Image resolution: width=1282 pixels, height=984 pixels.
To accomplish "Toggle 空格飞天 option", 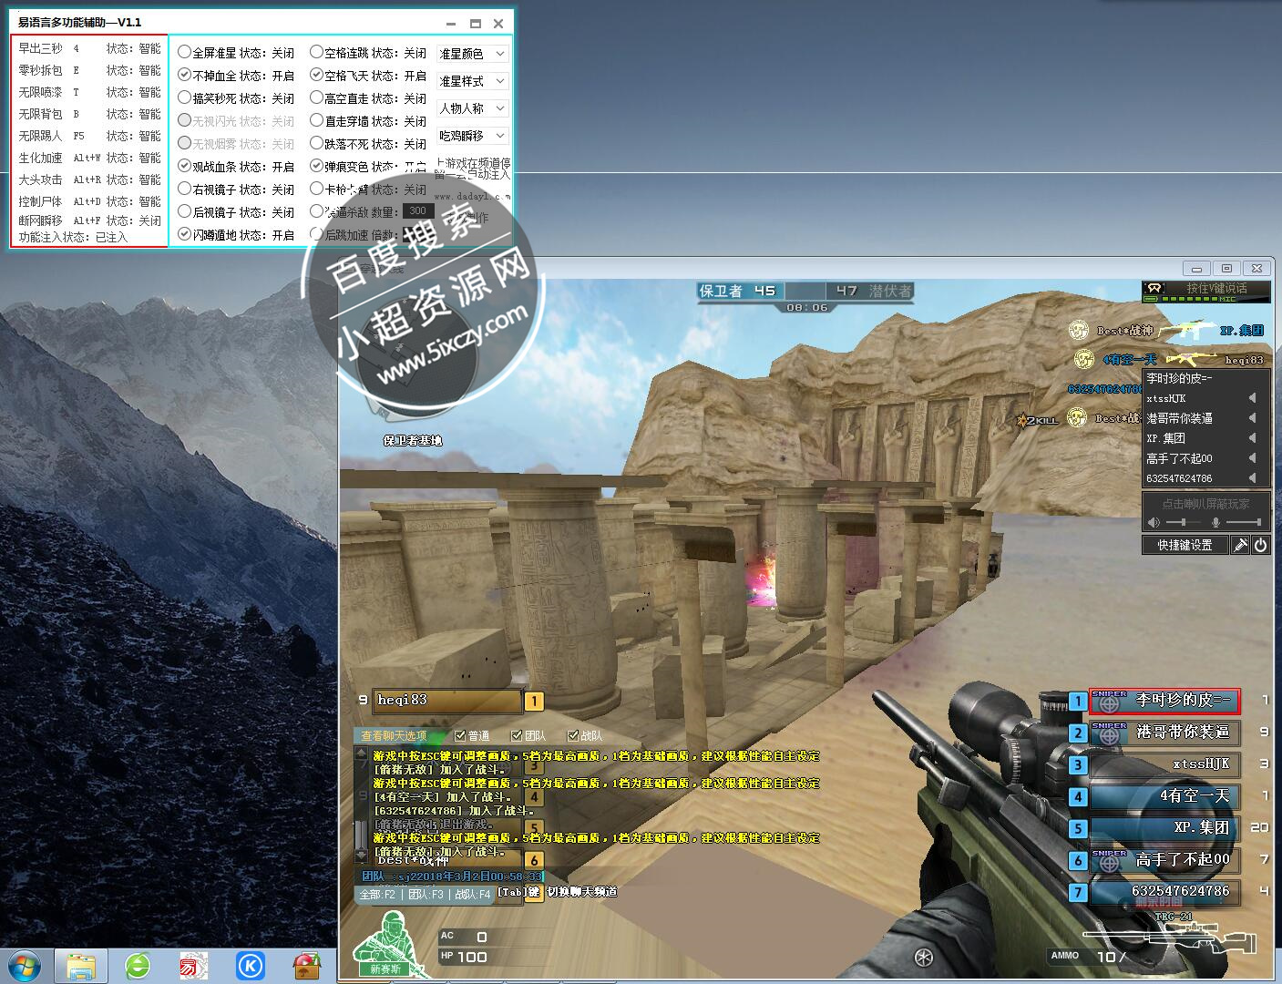I will 316,76.
